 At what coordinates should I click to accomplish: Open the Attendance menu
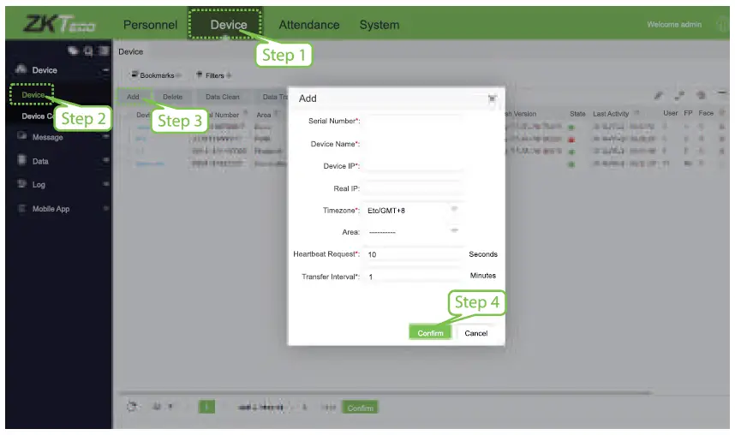coord(309,25)
